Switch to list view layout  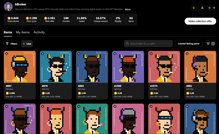click(x=208, y=44)
